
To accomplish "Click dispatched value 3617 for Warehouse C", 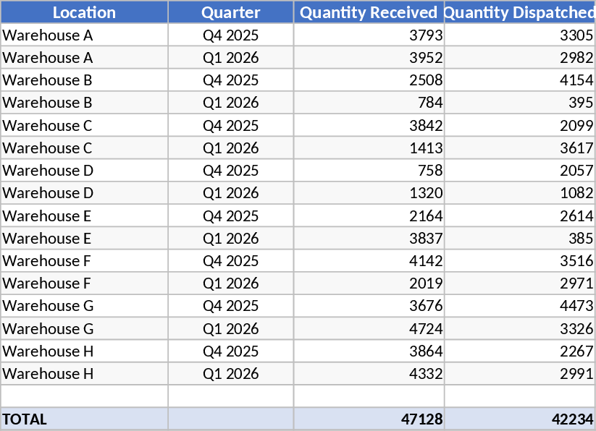I will click(x=519, y=148).
